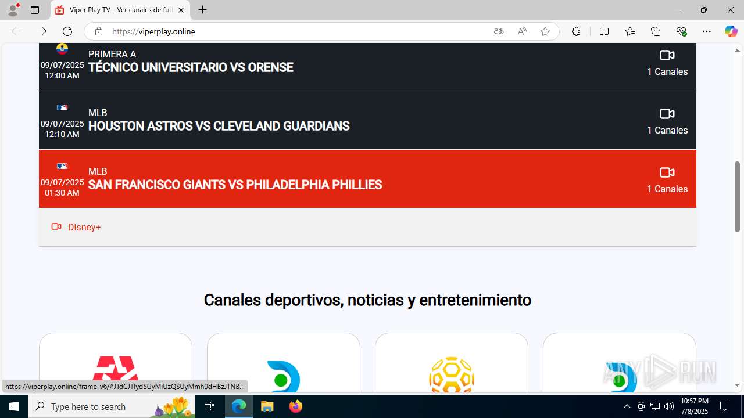Open the fourth channel card
The width and height of the screenshot is (744, 418).
[x=620, y=362]
